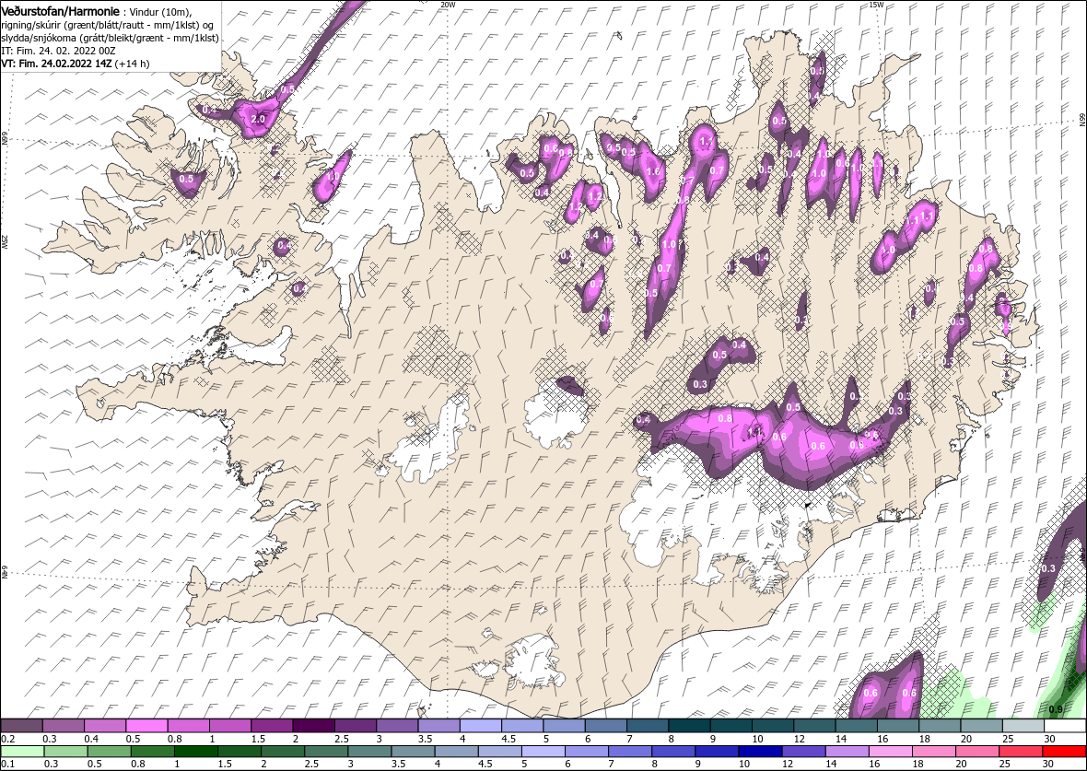Pick the darkest green 1 swatch in rain legend
This screenshot has height=771, width=1087.
click(x=195, y=753)
